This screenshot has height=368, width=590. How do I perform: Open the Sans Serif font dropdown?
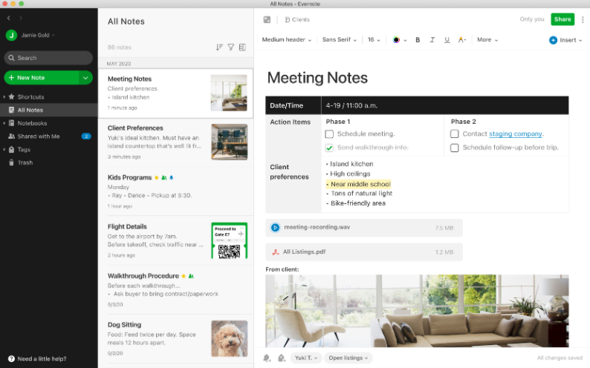tap(340, 40)
